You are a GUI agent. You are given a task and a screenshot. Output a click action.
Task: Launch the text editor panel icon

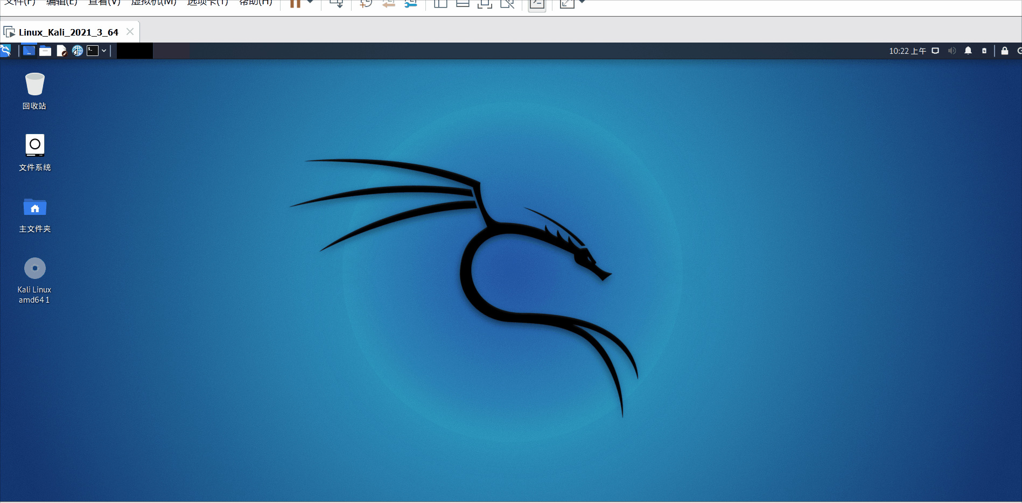pyautogui.click(x=61, y=51)
